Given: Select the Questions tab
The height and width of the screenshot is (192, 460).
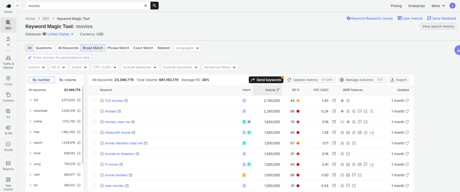Looking at the screenshot, I should pyautogui.click(x=44, y=48).
